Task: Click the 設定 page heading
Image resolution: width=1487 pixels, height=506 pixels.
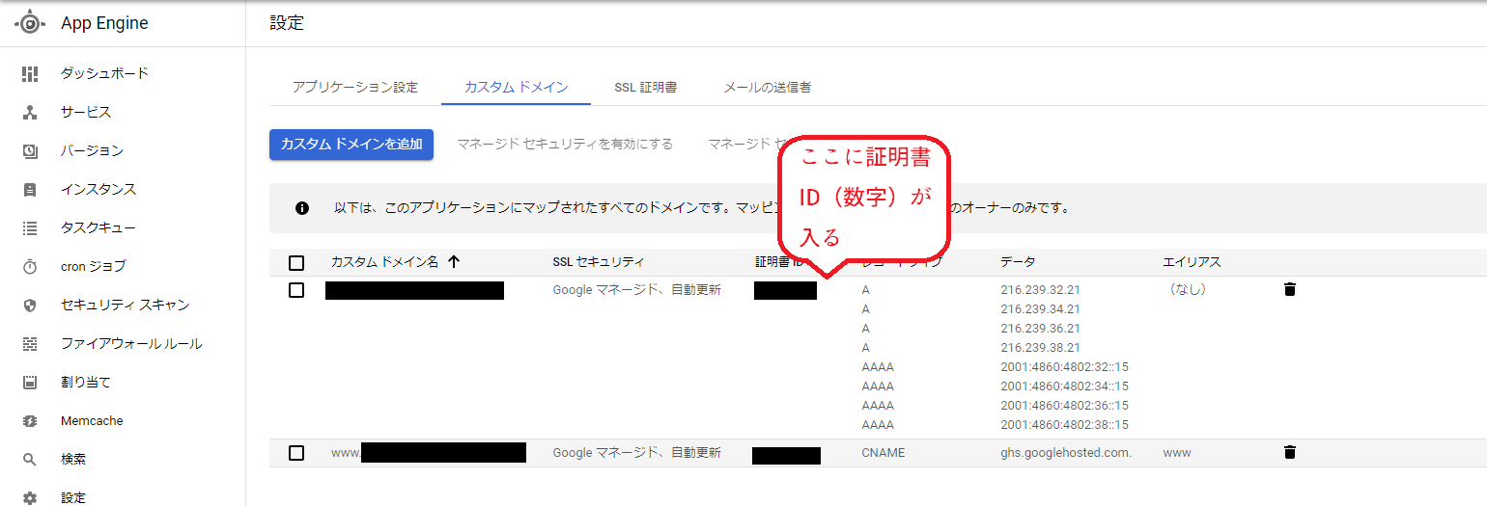Action: (287, 23)
